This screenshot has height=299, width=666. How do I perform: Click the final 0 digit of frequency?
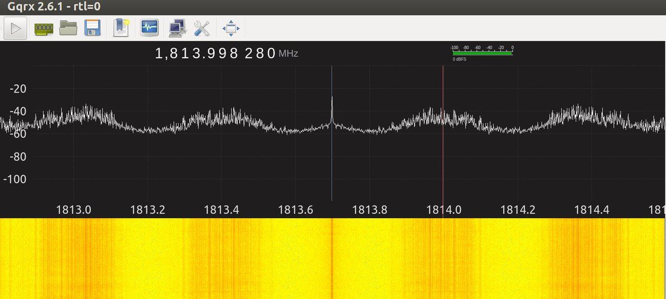(271, 54)
